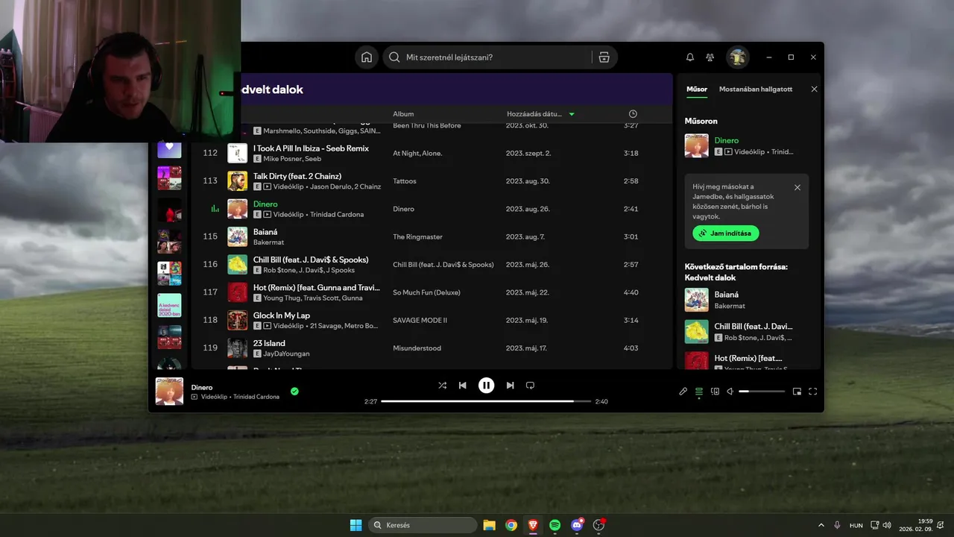Switch HUN keyboard language indicator
Viewport: 954px width, 537px height.
[856, 525]
